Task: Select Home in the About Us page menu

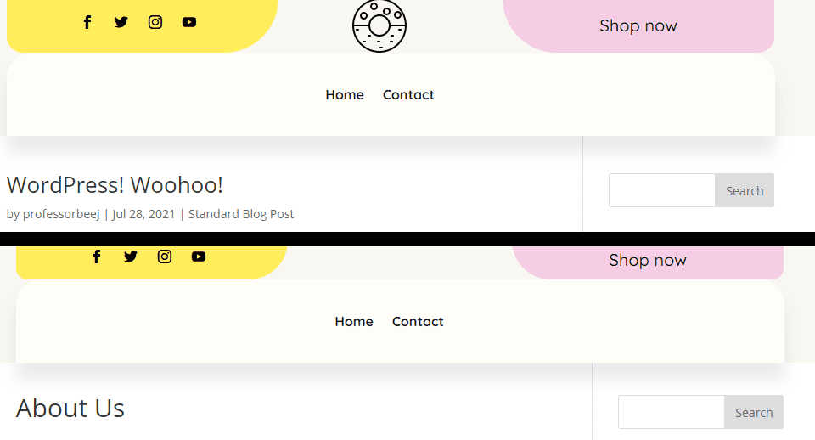Action: pyautogui.click(x=354, y=322)
